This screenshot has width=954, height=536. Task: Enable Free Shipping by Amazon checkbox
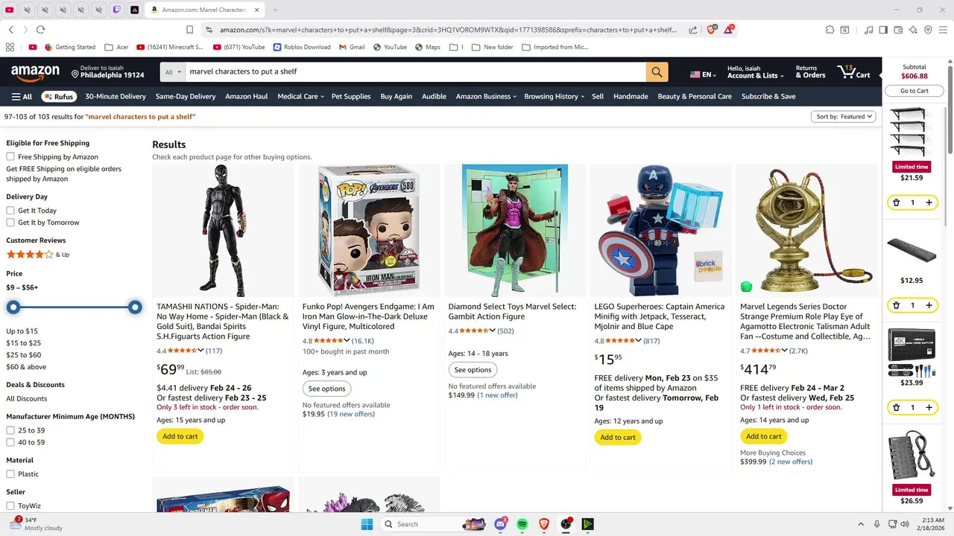10,157
